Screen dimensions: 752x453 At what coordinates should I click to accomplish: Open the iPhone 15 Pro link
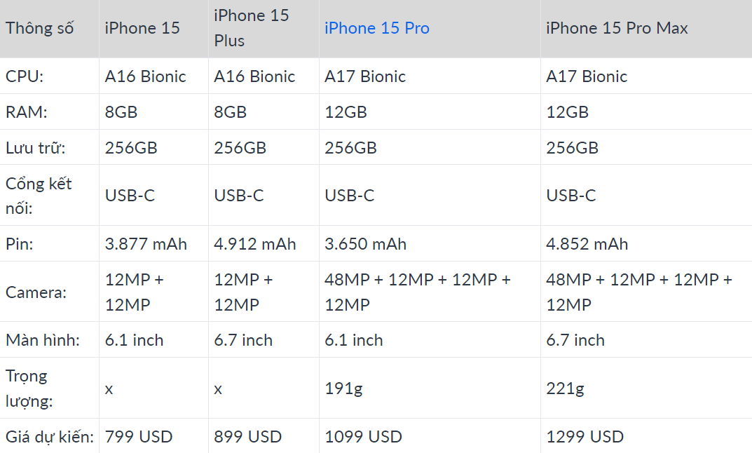coord(377,28)
